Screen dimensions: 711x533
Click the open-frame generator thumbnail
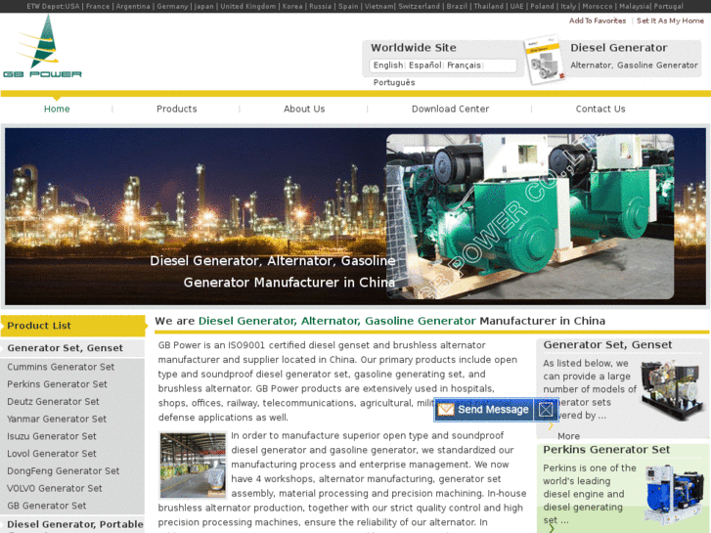[672, 389]
